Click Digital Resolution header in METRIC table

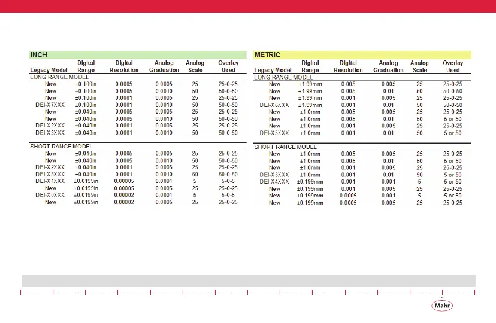point(348,66)
